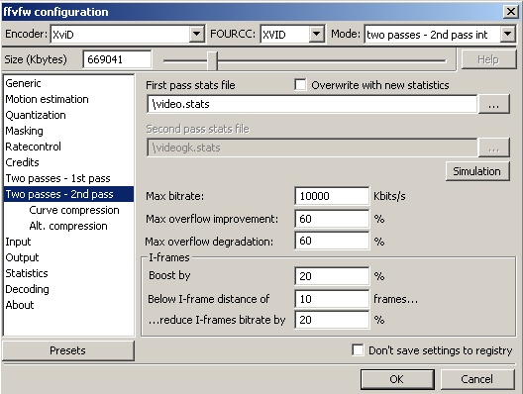Click the Max bitrate input field
This screenshot has height=394, width=523.
click(x=332, y=196)
